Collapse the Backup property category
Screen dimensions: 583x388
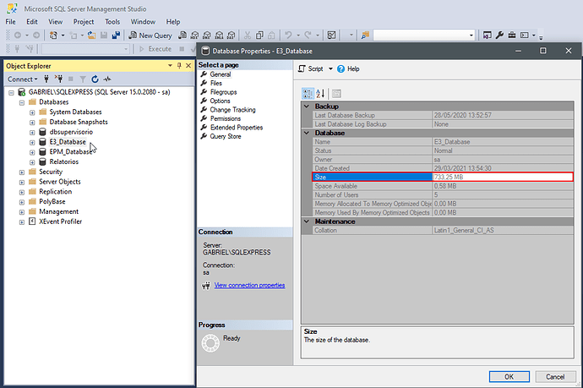(307, 107)
